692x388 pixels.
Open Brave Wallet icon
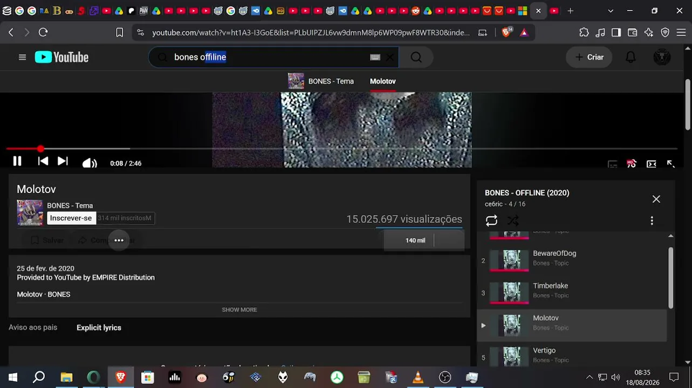point(632,32)
